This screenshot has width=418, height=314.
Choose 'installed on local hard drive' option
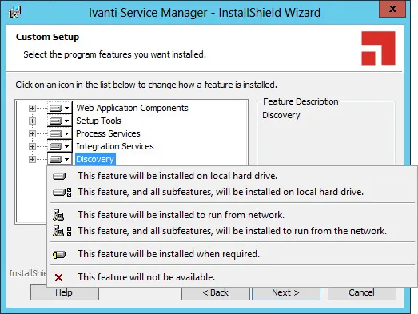tap(232, 176)
